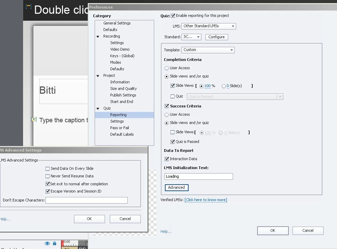
Task: Select Settings under Recording
Action: pos(117,43)
